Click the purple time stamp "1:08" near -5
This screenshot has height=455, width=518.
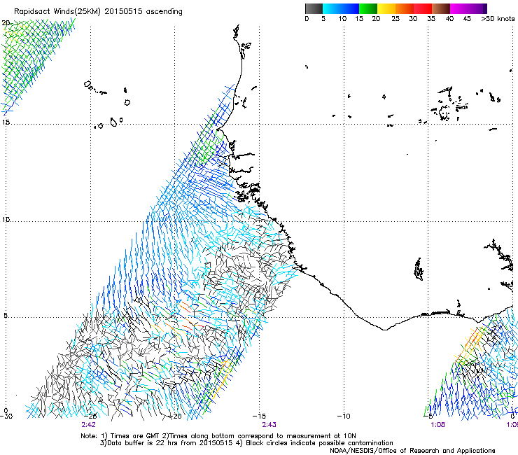[437, 425]
